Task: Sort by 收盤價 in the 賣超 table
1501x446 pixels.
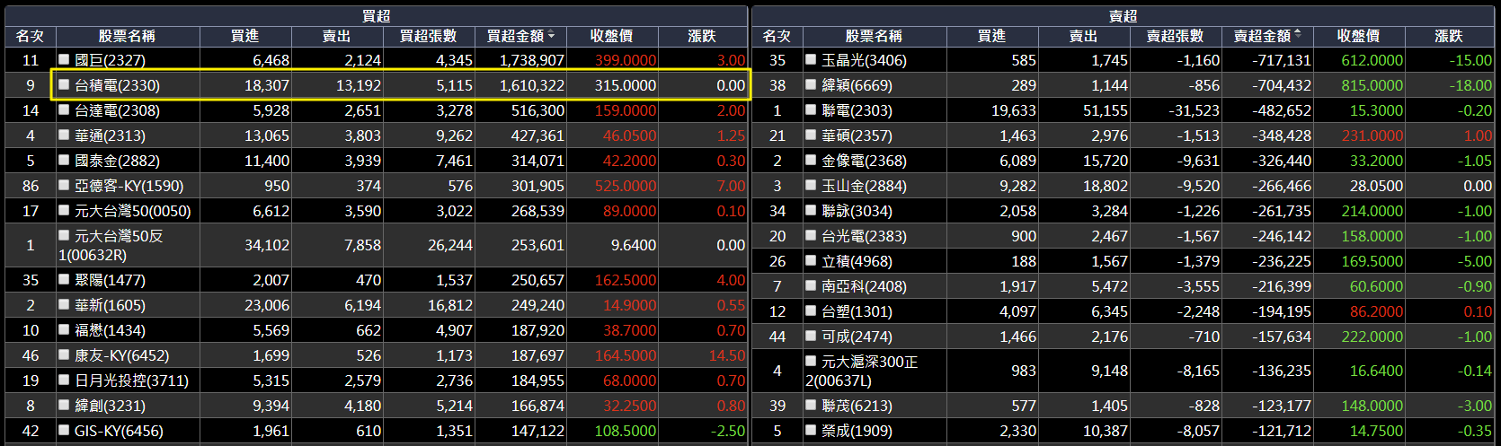Action: click(1358, 36)
